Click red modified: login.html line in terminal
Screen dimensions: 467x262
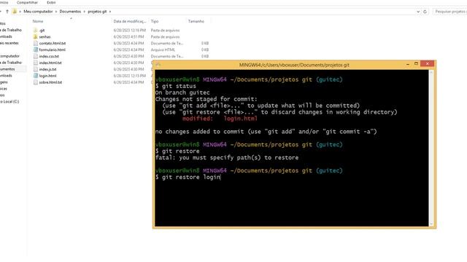coord(220,119)
